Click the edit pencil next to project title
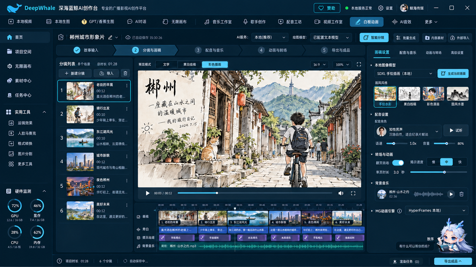 click(x=110, y=37)
